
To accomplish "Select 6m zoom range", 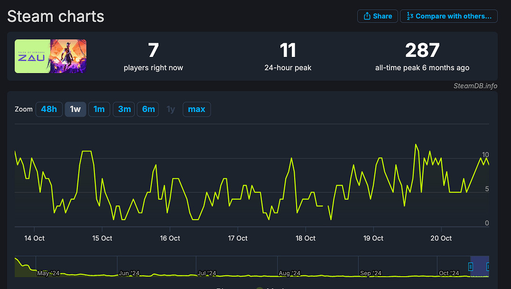I will (149, 109).
